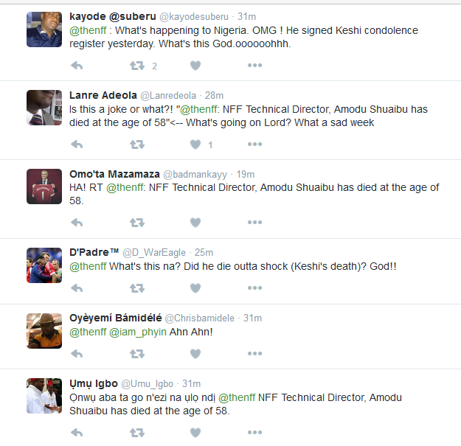
Task: Open Lanre Adeola's profile name link
Action: pos(103,95)
